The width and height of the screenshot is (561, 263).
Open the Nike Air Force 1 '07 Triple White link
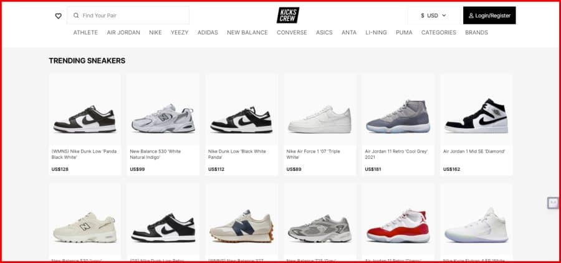coord(314,154)
